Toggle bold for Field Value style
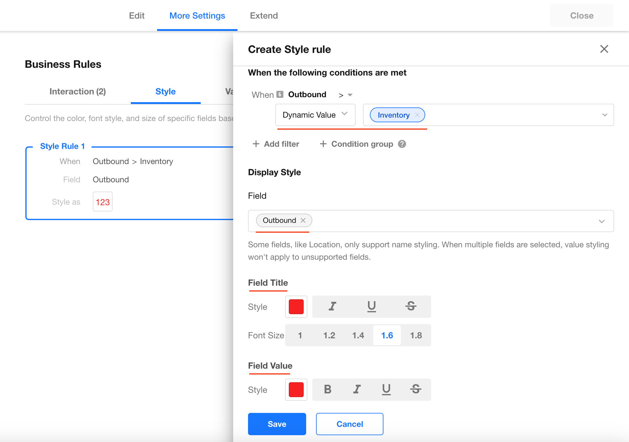This screenshot has height=442, width=629. click(x=327, y=389)
